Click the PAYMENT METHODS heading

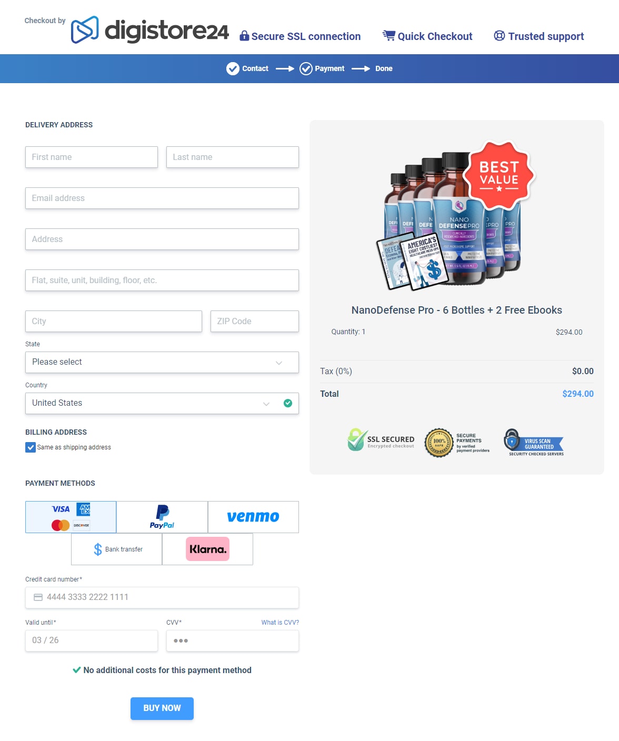61,484
